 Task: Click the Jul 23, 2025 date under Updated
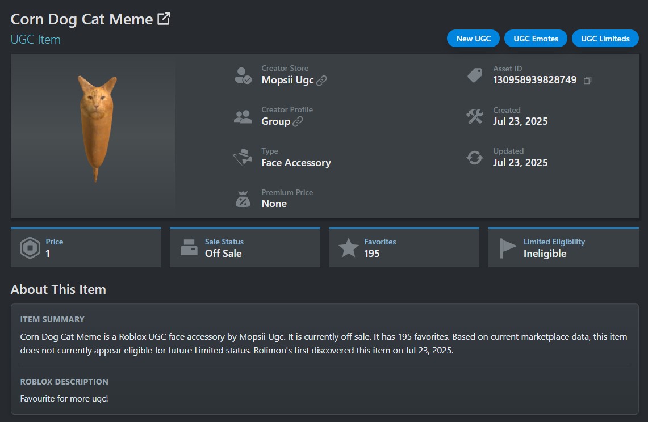(520, 163)
